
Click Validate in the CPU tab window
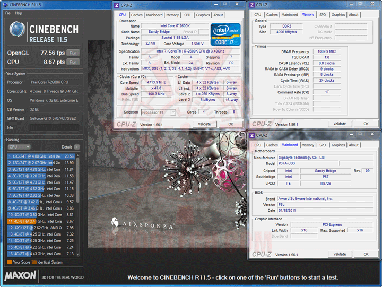[x=204, y=124]
